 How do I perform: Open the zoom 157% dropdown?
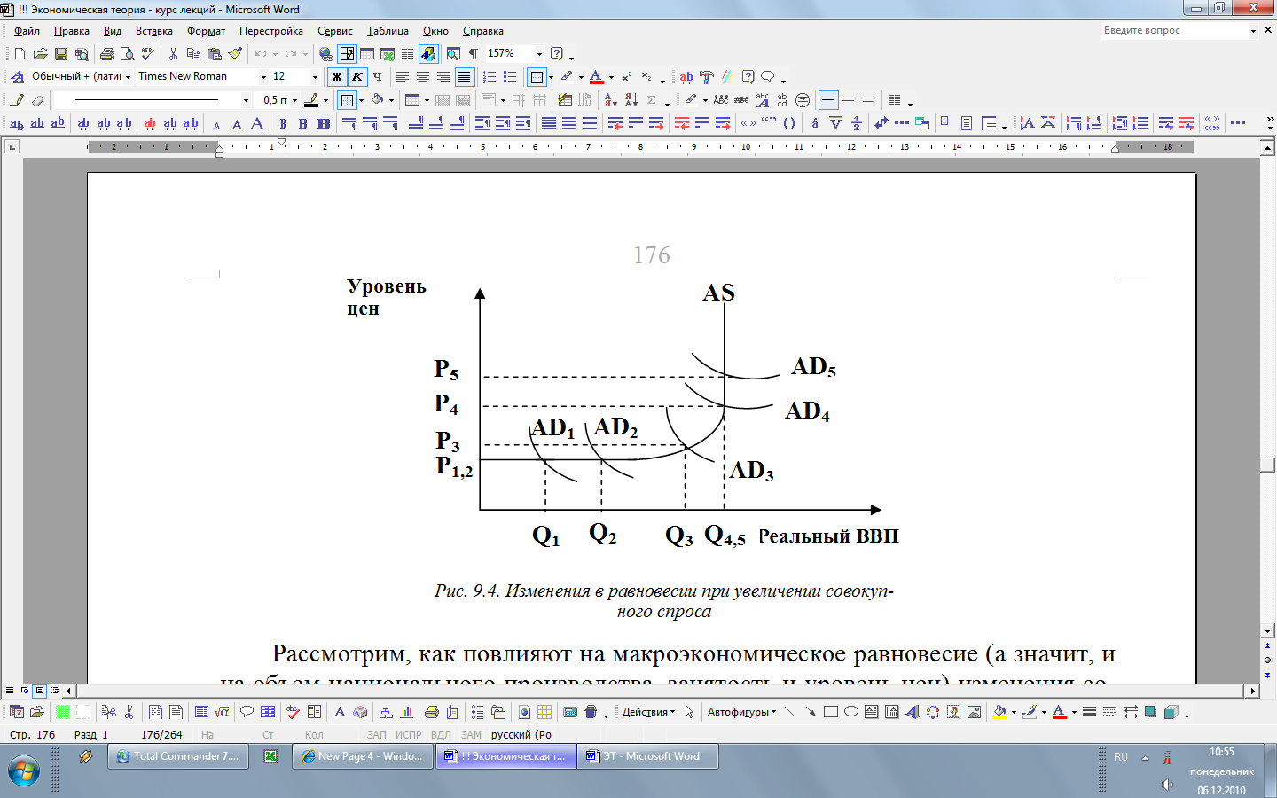coord(539,54)
